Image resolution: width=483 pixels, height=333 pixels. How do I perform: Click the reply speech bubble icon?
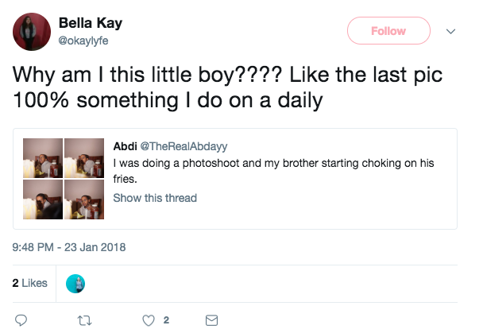(22, 320)
